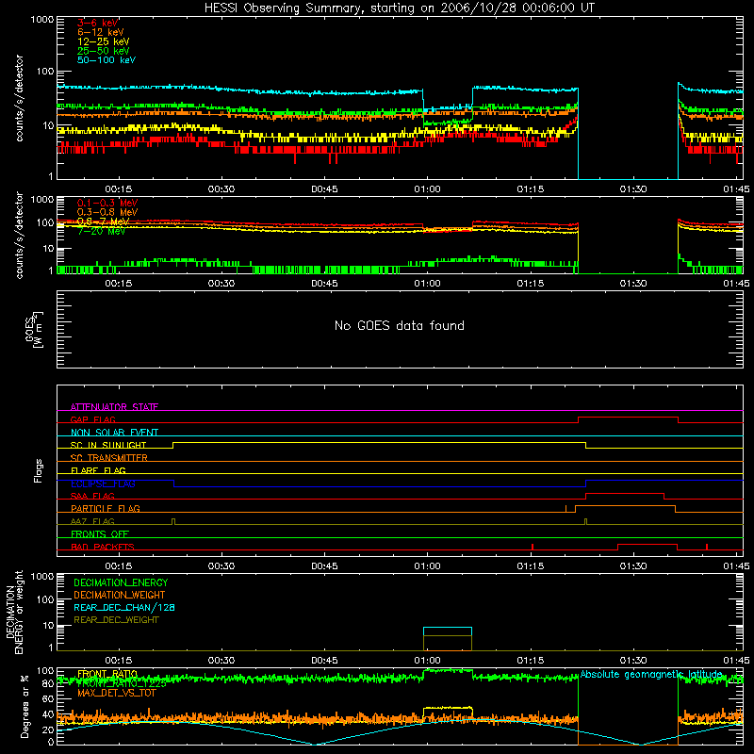The width and height of the screenshot is (754, 754).
Task: Click the 01:00 tick in top panel
Action: coord(427,189)
